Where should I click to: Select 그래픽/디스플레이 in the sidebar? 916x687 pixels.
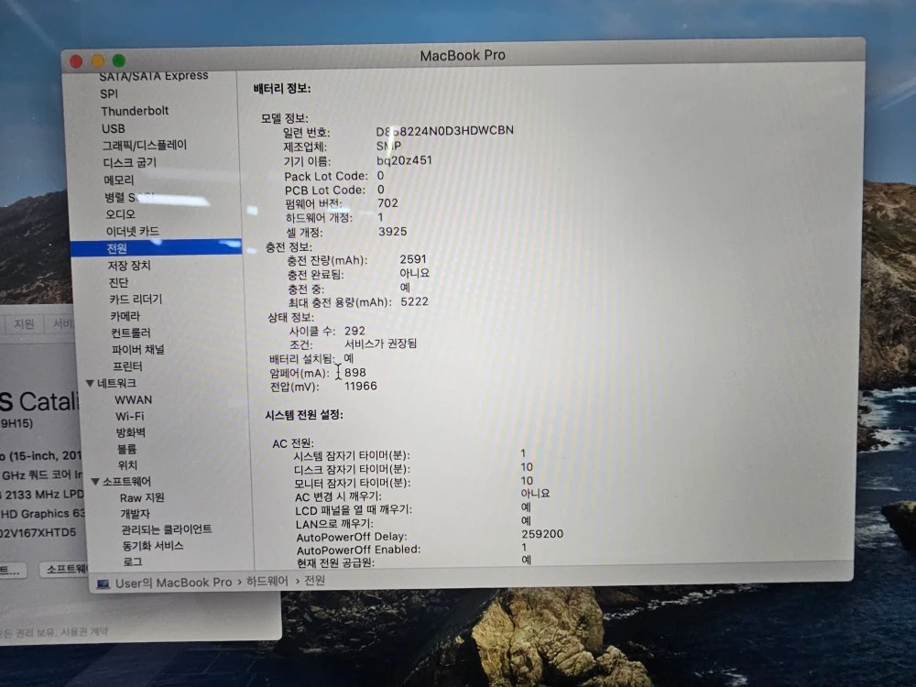(145, 145)
